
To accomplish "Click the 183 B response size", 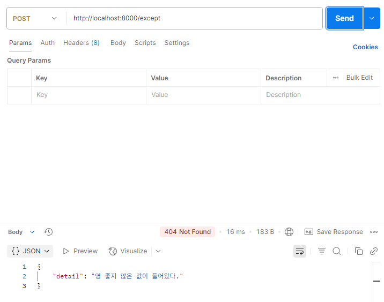I will click(x=265, y=232).
